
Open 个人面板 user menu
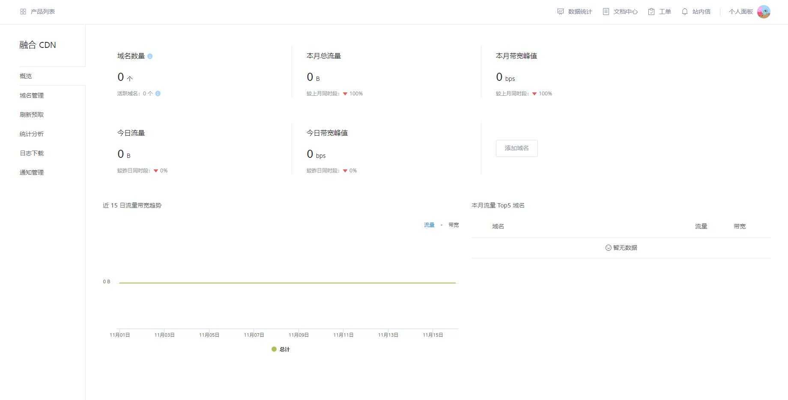point(740,12)
